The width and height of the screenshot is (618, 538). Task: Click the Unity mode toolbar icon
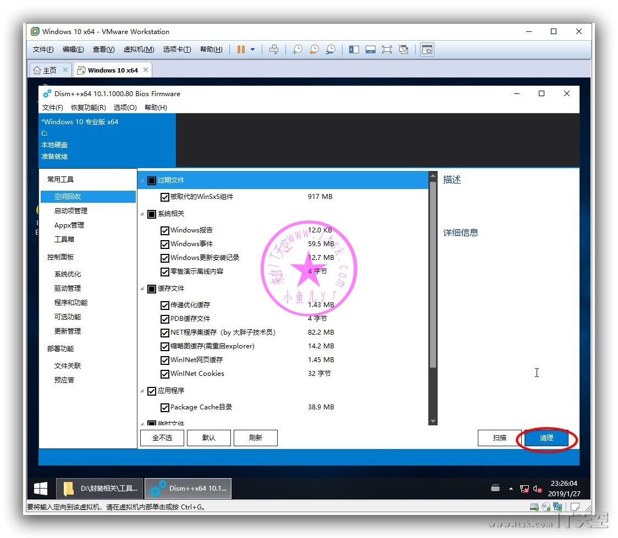pyautogui.click(x=404, y=49)
